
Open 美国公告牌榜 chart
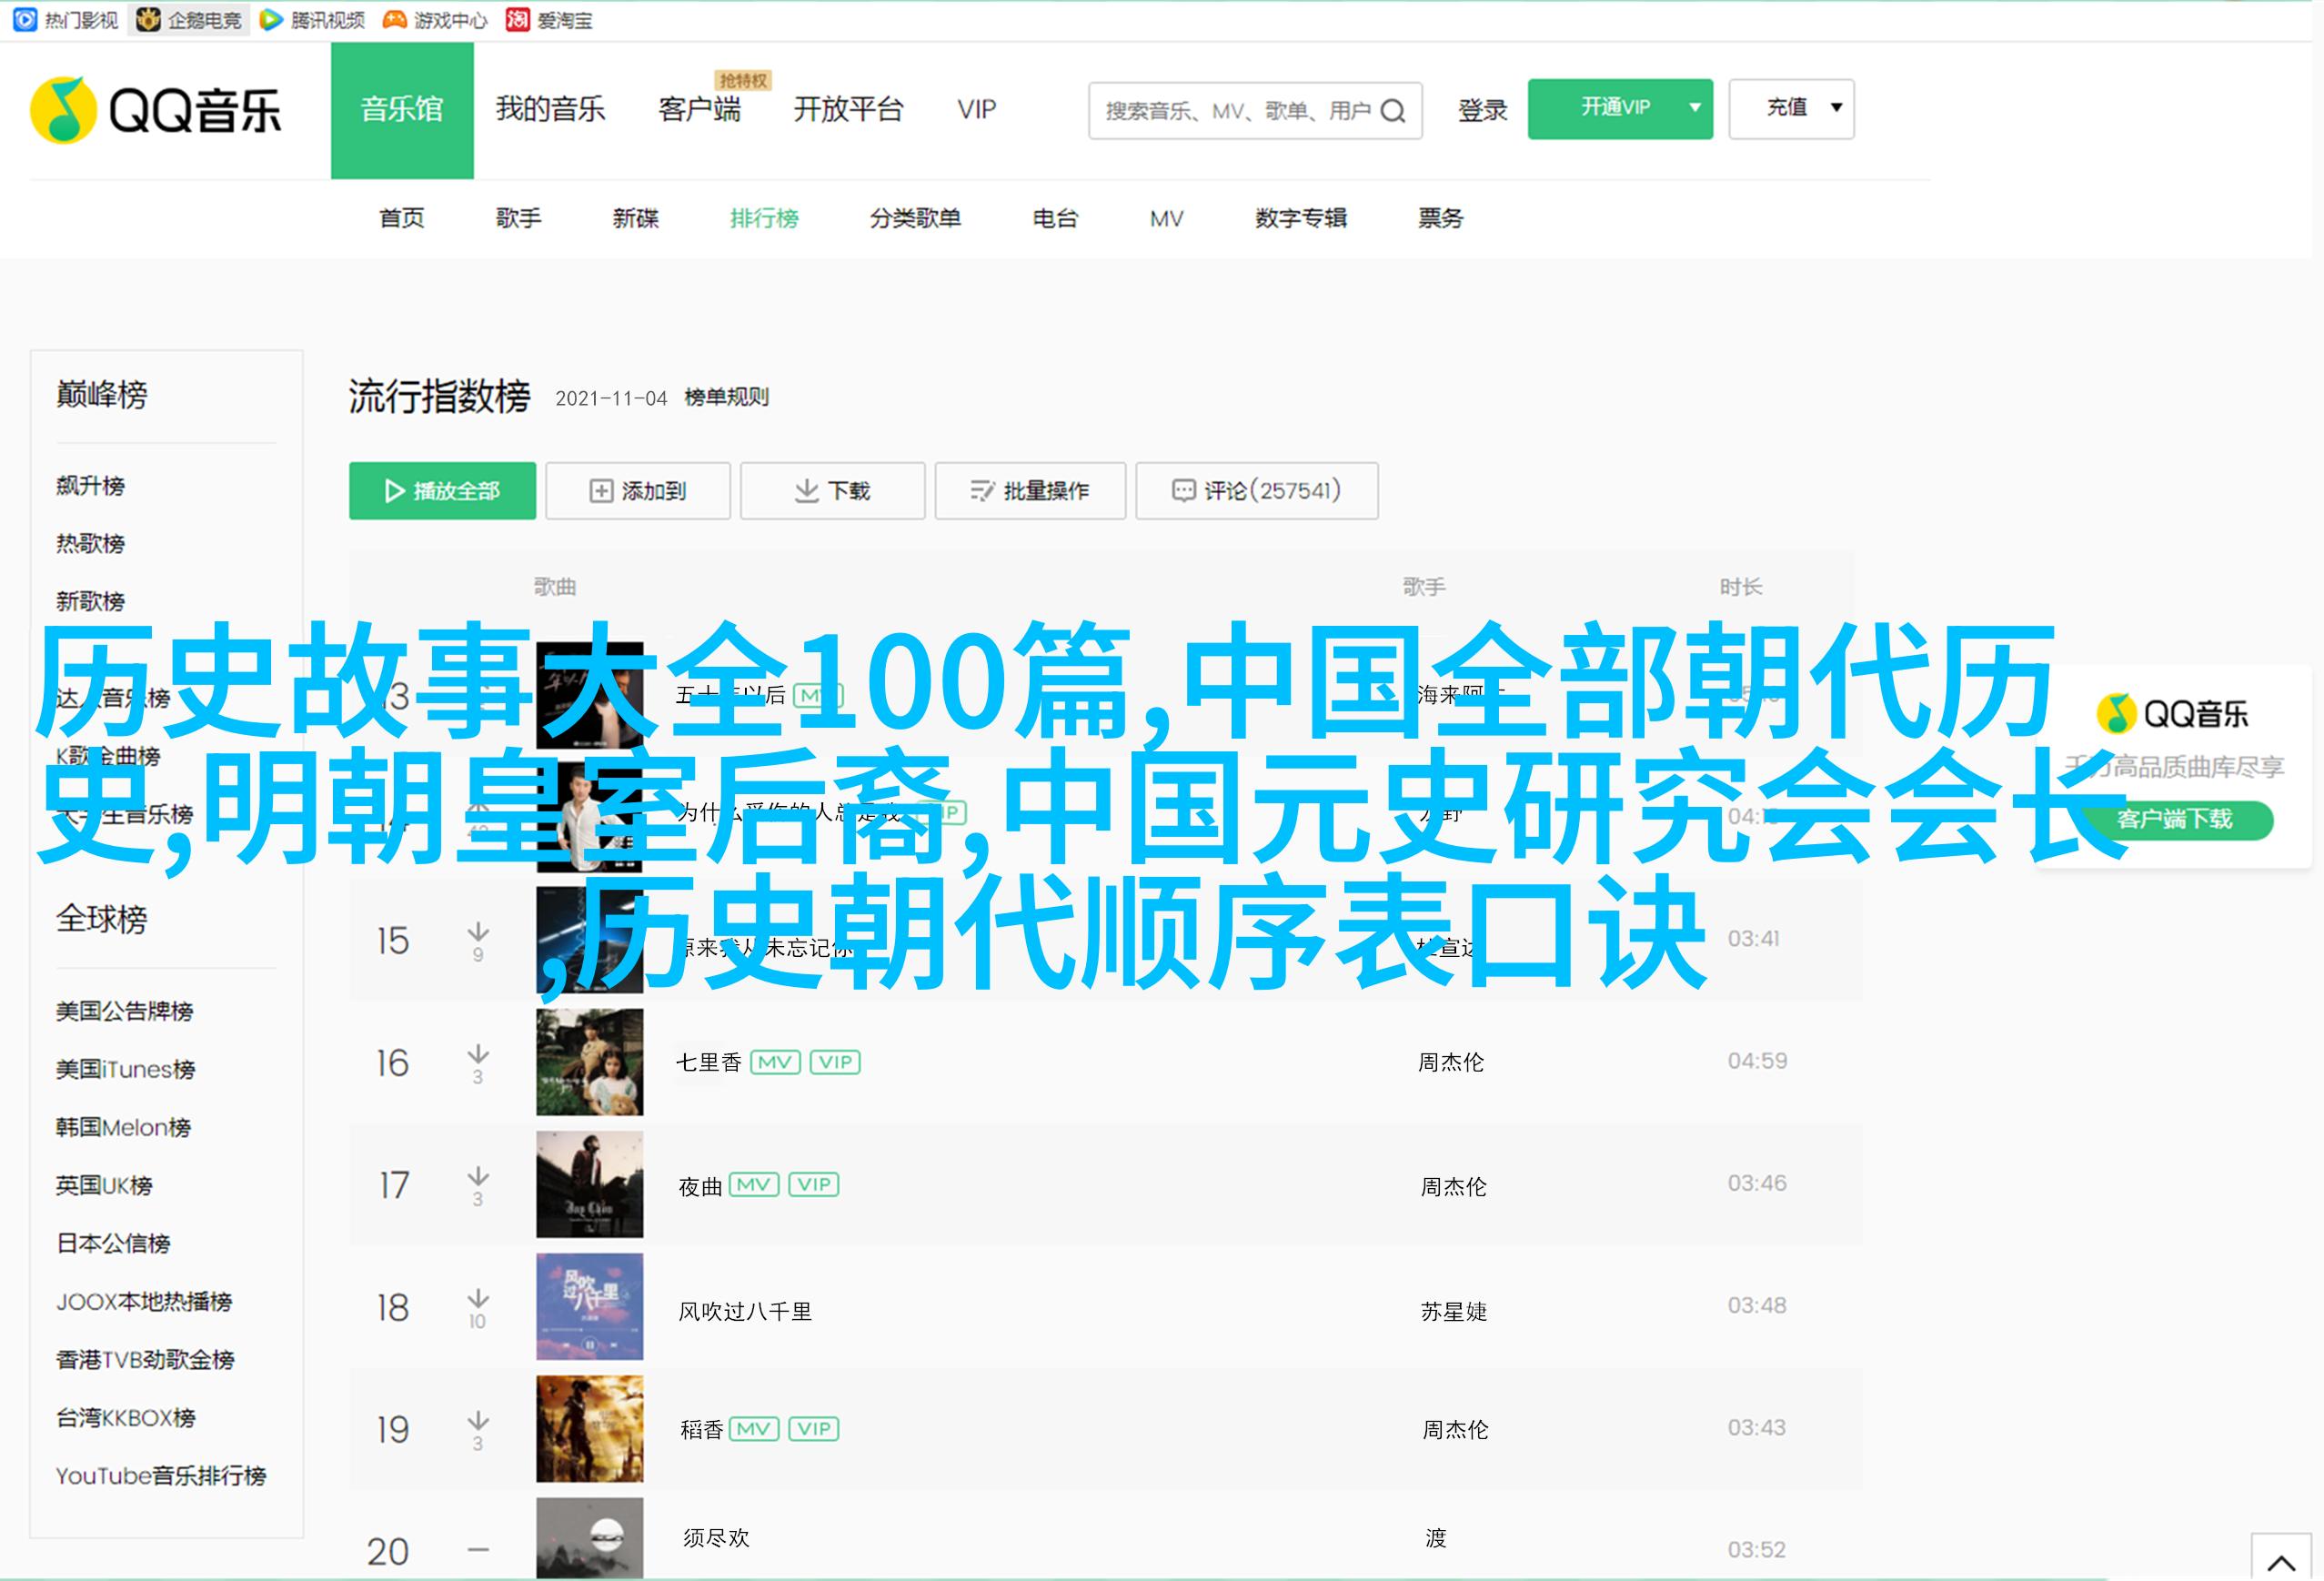tap(124, 1011)
